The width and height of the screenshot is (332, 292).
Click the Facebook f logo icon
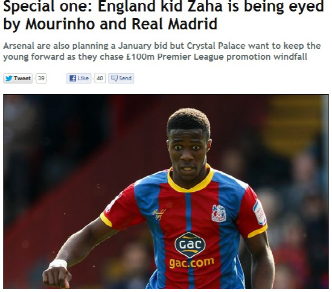(72, 78)
